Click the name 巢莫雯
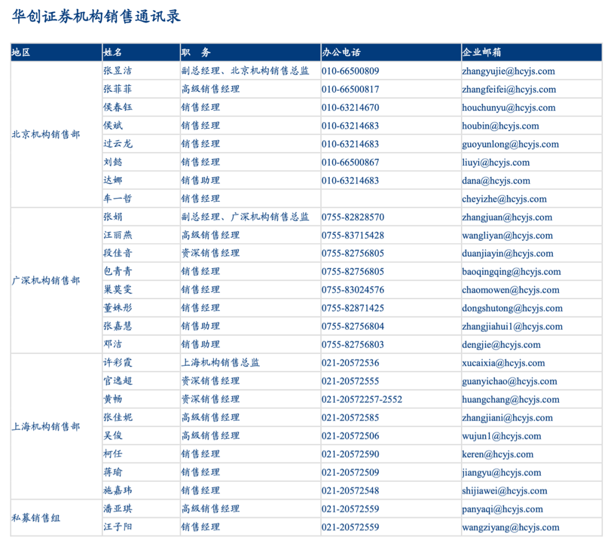Image resolution: width=611 pixels, height=552 pixels. click(118, 290)
